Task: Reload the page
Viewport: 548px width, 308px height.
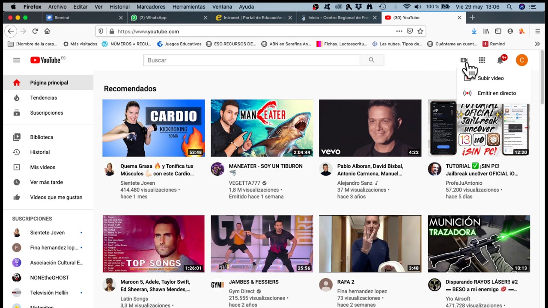Action: tap(35, 31)
